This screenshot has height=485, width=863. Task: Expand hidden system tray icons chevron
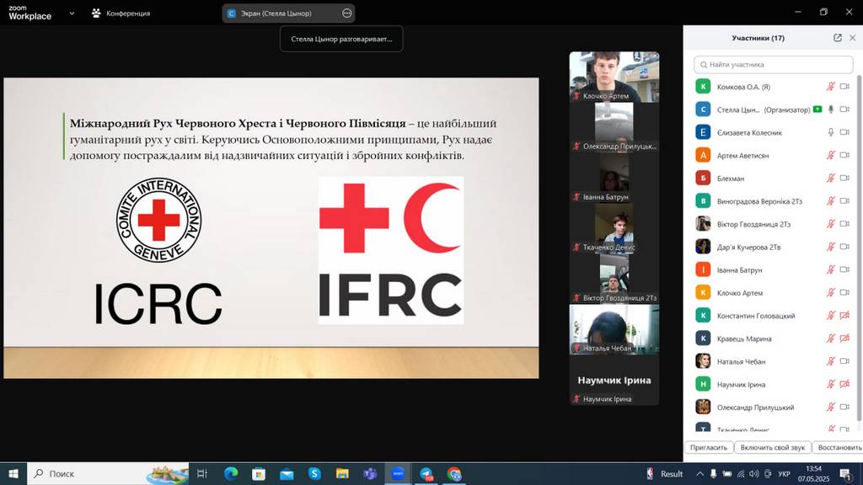(x=700, y=473)
